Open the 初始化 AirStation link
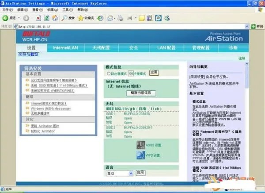This screenshot has height=193, width=265. click(x=43, y=131)
